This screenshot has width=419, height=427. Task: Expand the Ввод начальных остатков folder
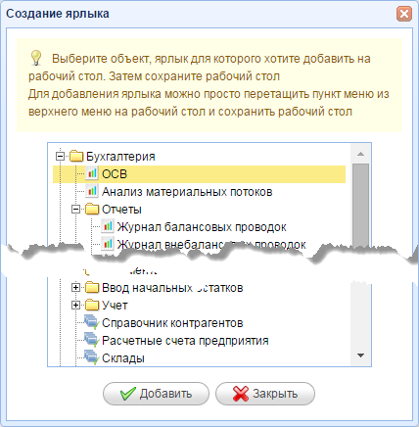[75, 288]
